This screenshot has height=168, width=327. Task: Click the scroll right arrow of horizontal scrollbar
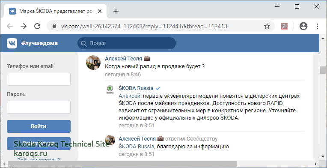coord(316,164)
